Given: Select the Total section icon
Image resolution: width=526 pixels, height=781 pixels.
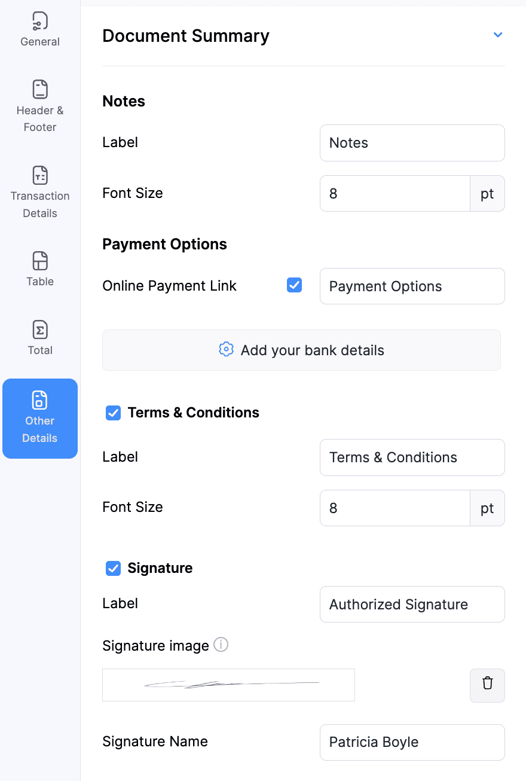Looking at the screenshot, I should [40, 330].
